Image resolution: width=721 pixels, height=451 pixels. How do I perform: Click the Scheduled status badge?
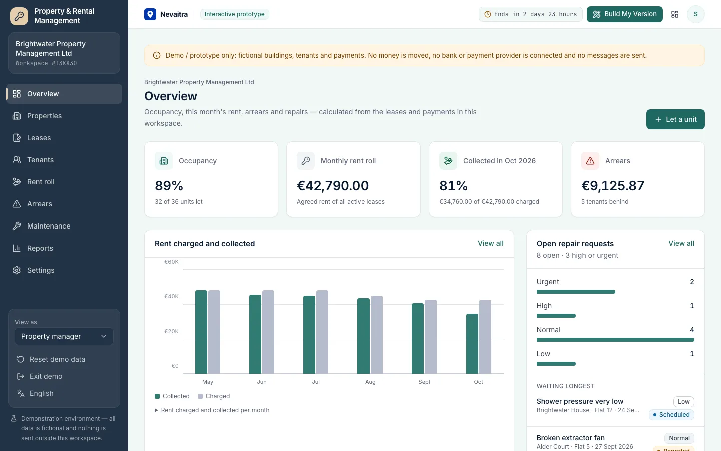click(x=671, y=415)
